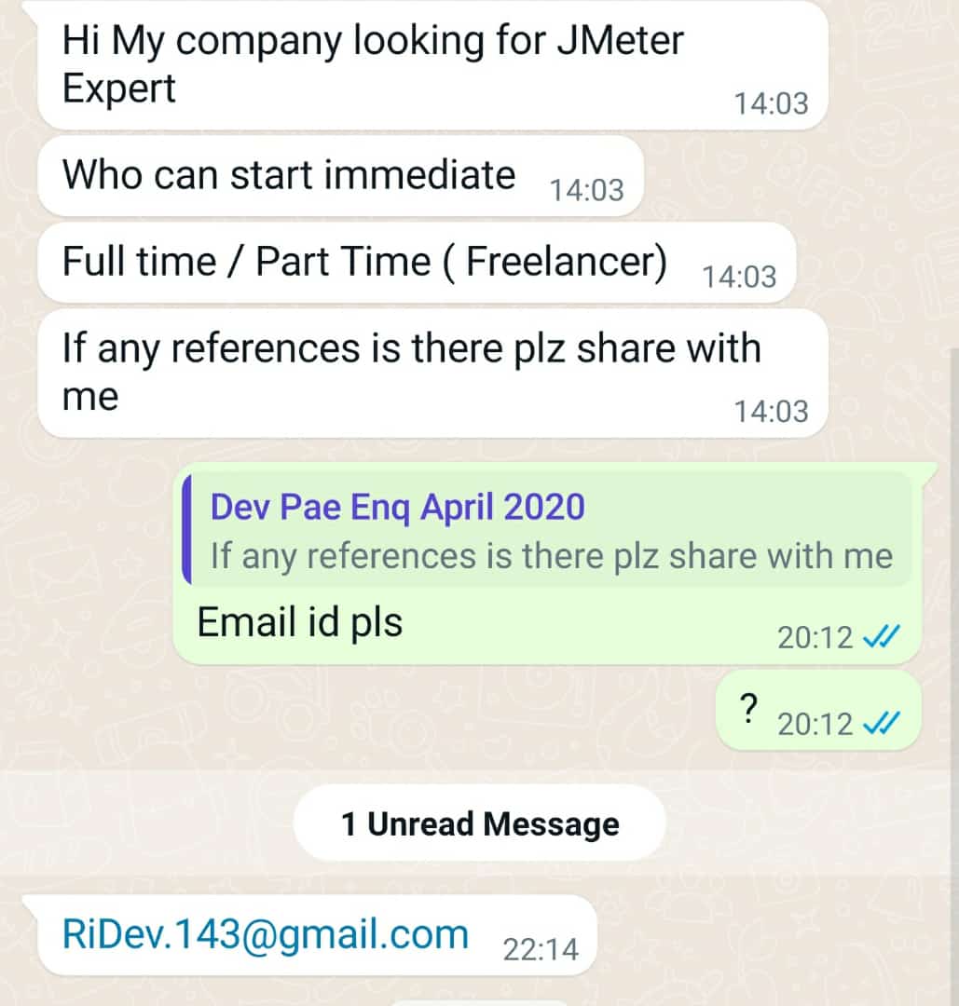
Task: Tap the 22:14 timestamp on the email message
Action: [x=541, y=949]
